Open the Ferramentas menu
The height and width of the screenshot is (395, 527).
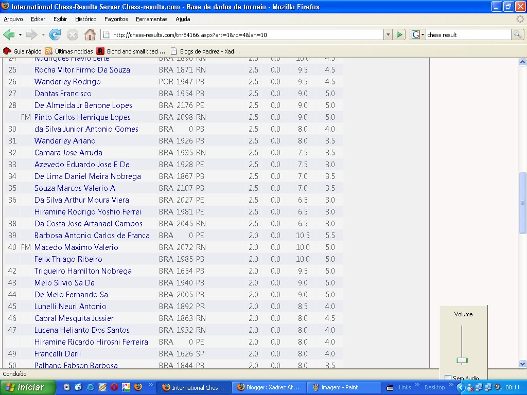[152, 19]
